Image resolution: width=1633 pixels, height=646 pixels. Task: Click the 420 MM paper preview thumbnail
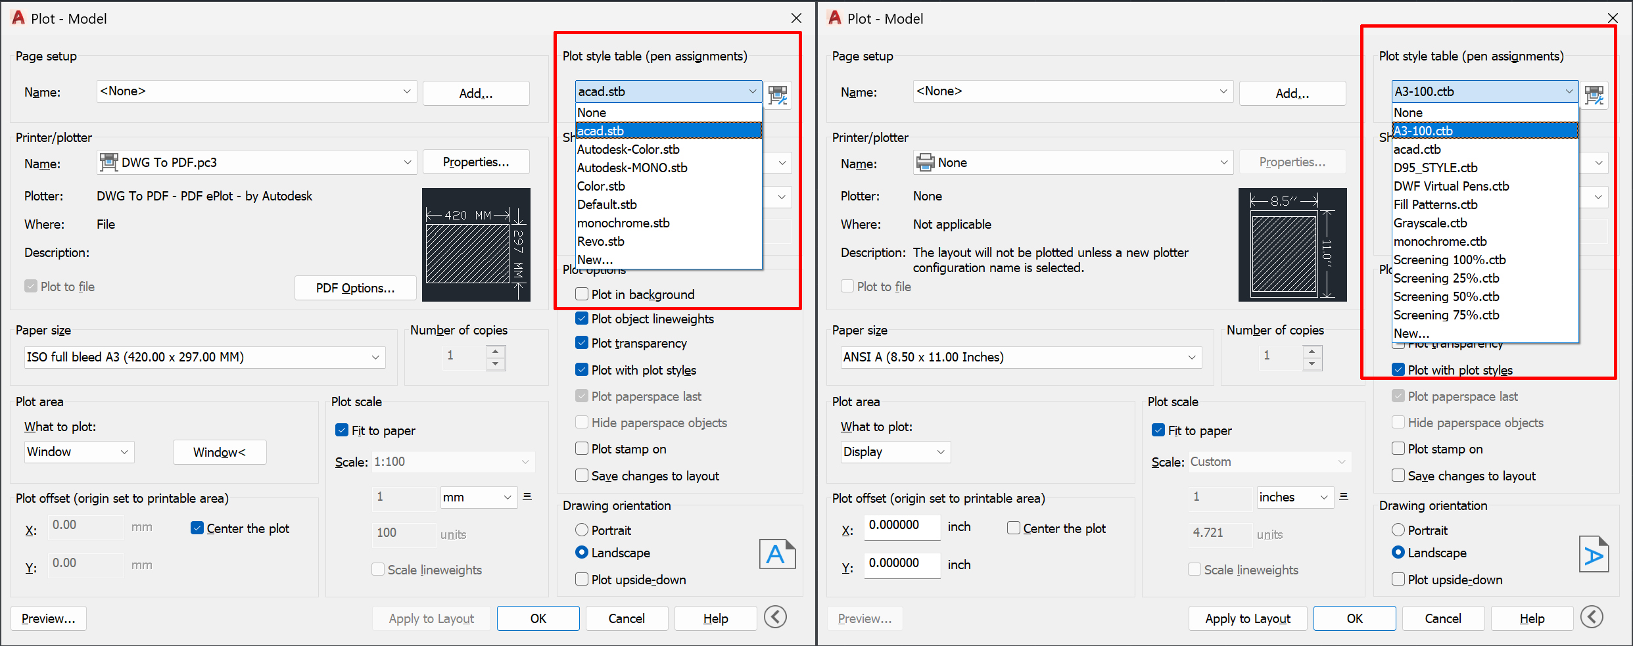point(476,244)
